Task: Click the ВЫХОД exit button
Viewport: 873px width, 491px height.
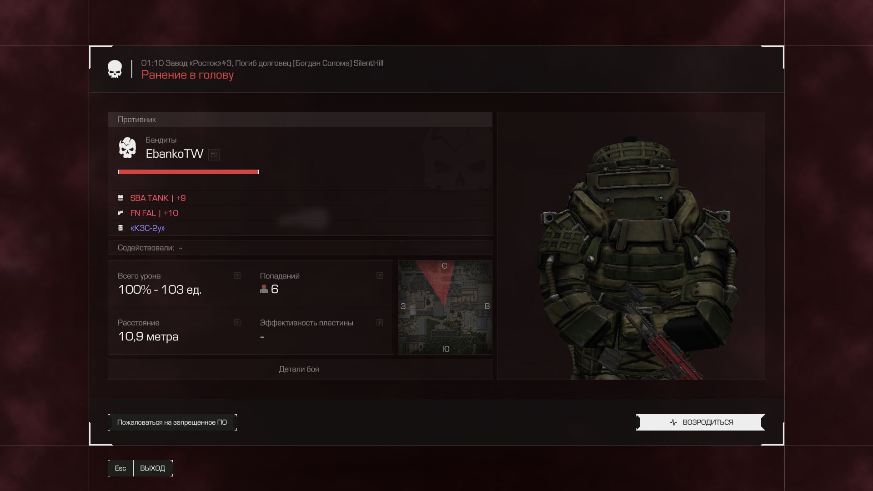Action: click(153, 468)
